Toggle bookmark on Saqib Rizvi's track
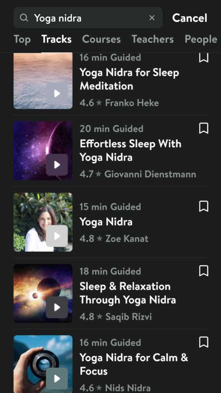Screen dimensions: 221x393 tap(204, 271)
